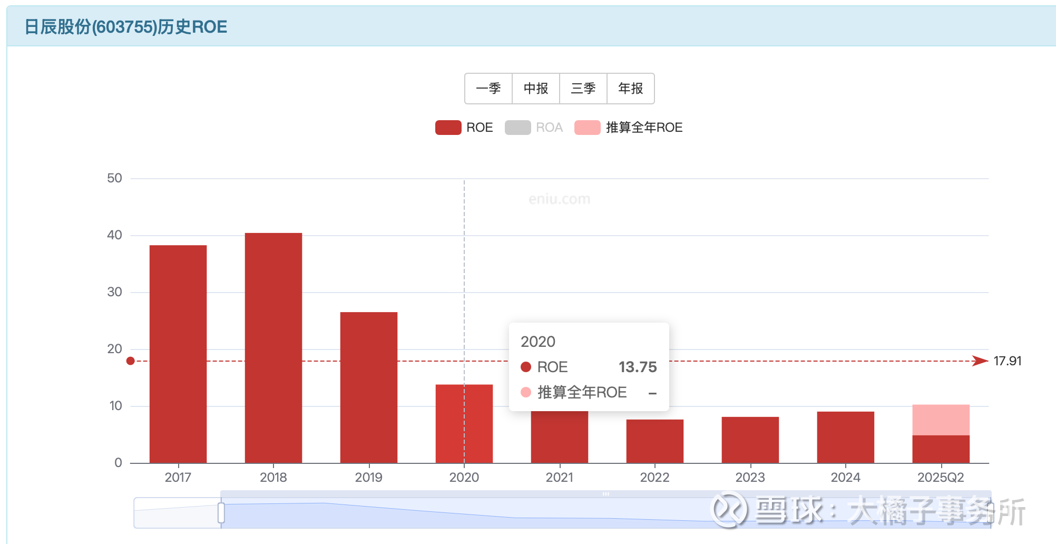Click the 50 y-axis label
1056x544 pixels.
(114, 178)
